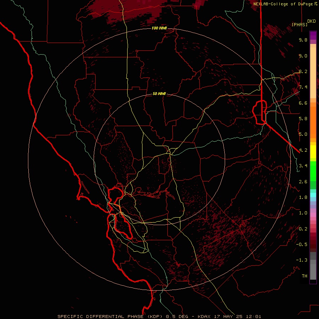Click the 9.8 value on the color scale
Viewport: 319px width, 319px height.
click(x=303, y=40)
